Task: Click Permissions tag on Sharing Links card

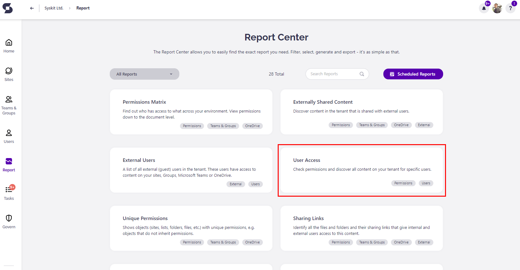Action: [341, 242]
